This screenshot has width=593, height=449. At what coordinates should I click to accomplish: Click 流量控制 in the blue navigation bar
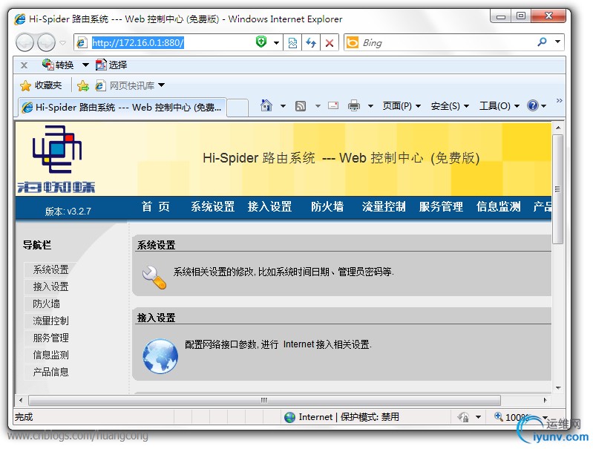pyautogui.click(x=384, y=206)
